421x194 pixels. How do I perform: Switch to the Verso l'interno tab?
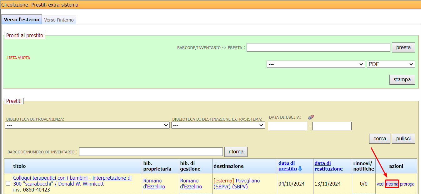(59, 20)
